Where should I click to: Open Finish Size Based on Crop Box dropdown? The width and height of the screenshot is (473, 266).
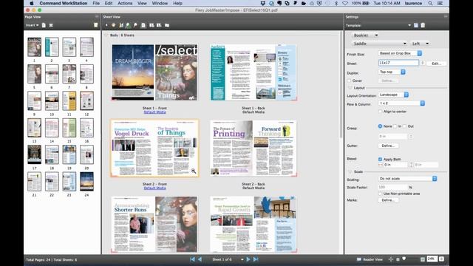coord(400,53)
